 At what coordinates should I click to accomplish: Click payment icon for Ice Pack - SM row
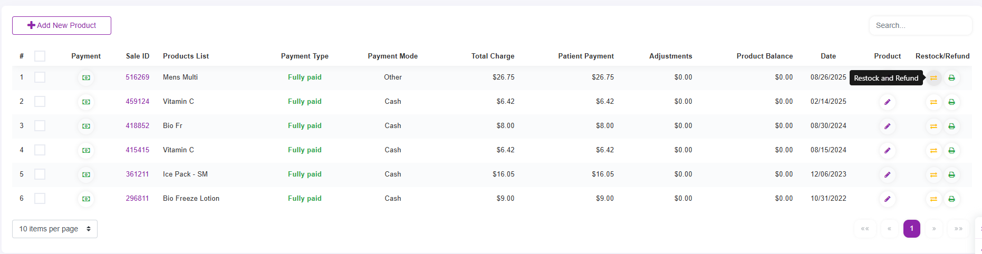(x=86, y=174)
